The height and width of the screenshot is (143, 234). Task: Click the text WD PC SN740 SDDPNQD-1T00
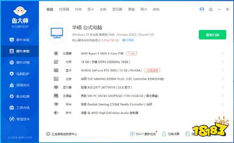pos(109,96)
